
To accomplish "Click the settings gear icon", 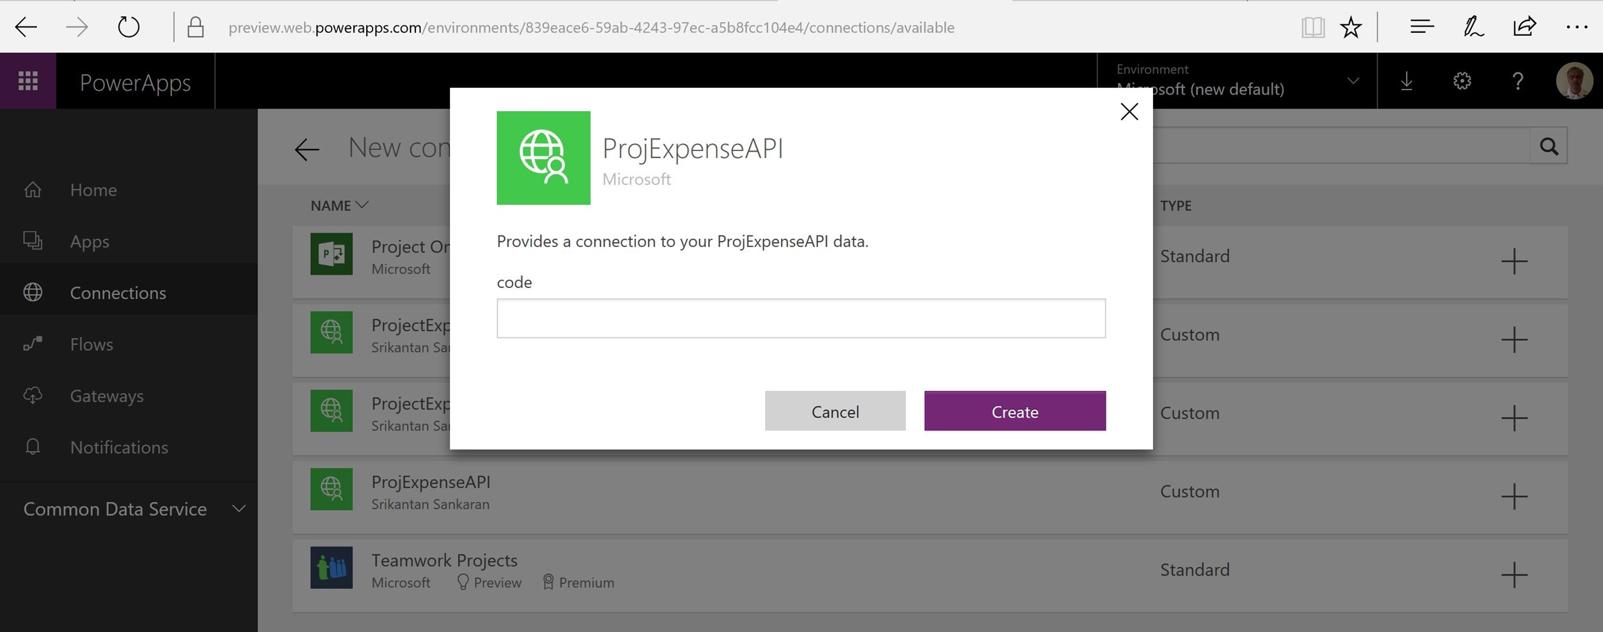I will (1462, 81).
